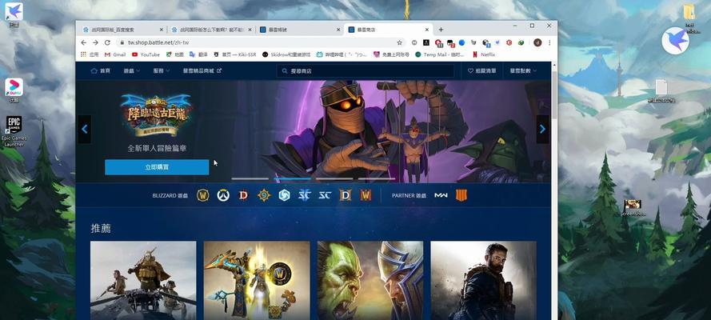Open the soldiers-on-vehicle recommended card

tap(143, 281)
